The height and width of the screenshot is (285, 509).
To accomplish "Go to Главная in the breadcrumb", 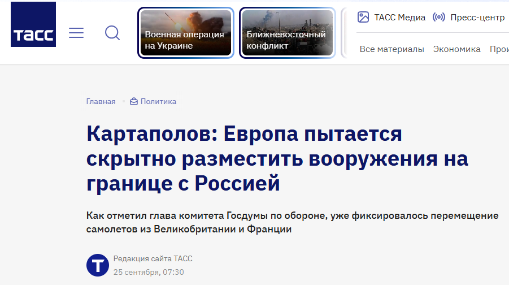I will (x=101, y=102).
